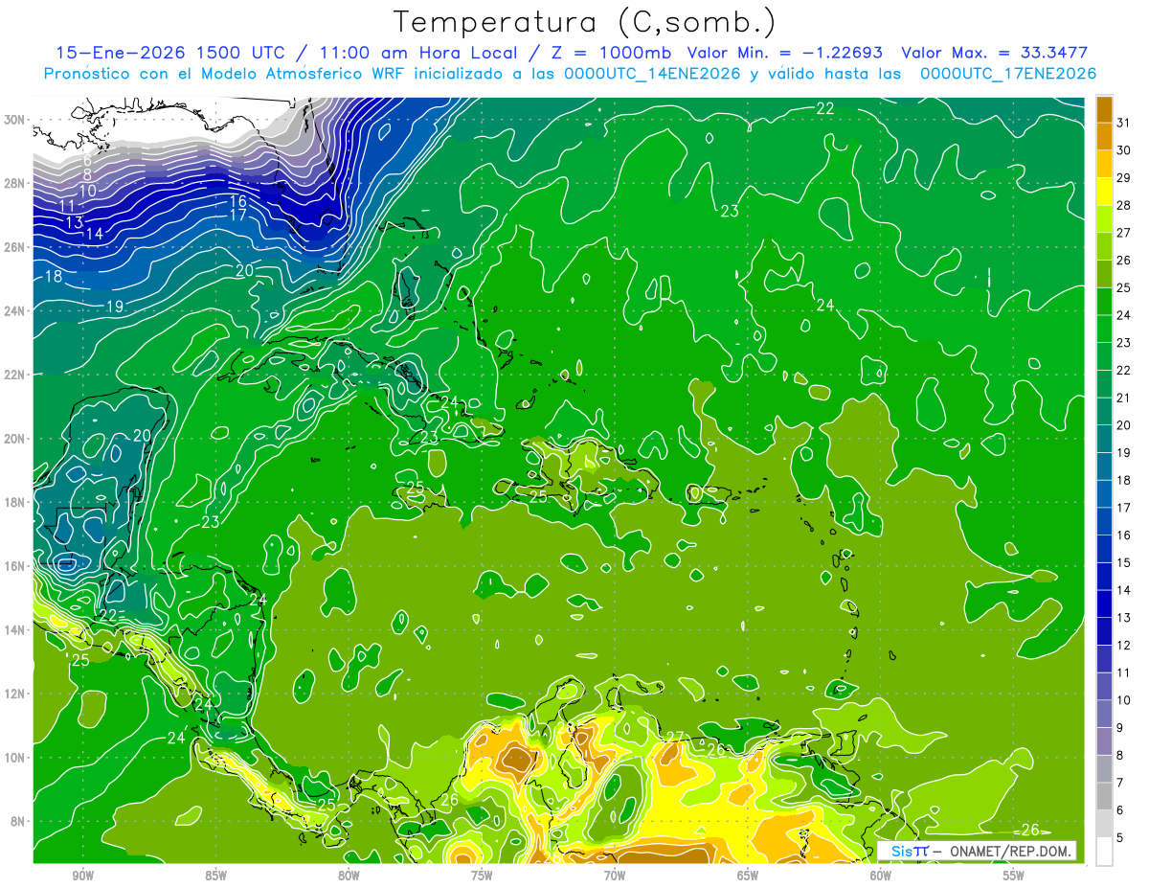This screenshot has height=888, width=1149.
Task: Click contour label 14 on the map
Action: coord(94,234)
